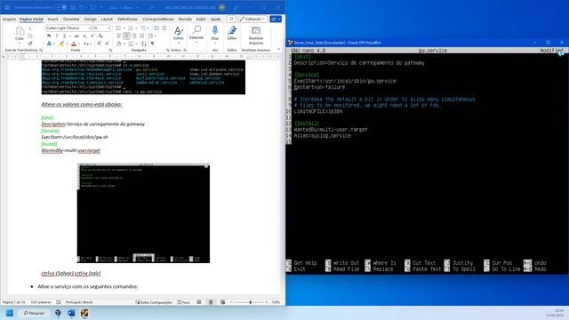Viewport: 569px width, 320px height.
Task: Collapse the ribbon with bottom-right chevron
Action: tap(278, 50)
